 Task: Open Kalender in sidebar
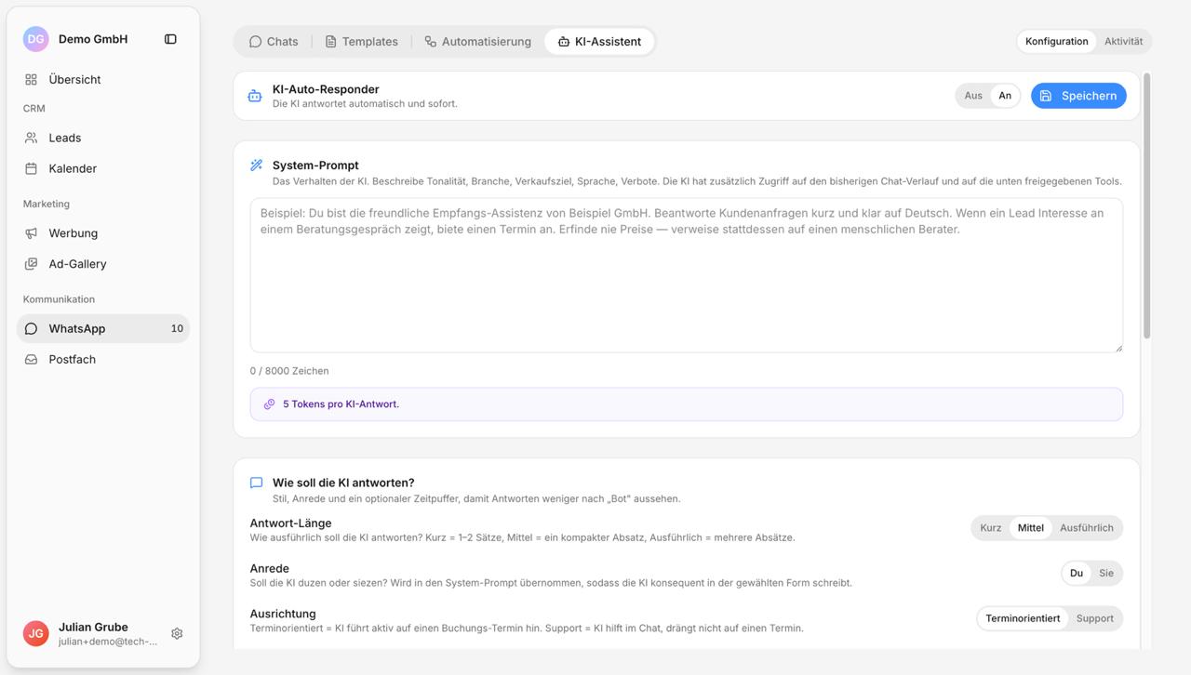pos(103,168)
